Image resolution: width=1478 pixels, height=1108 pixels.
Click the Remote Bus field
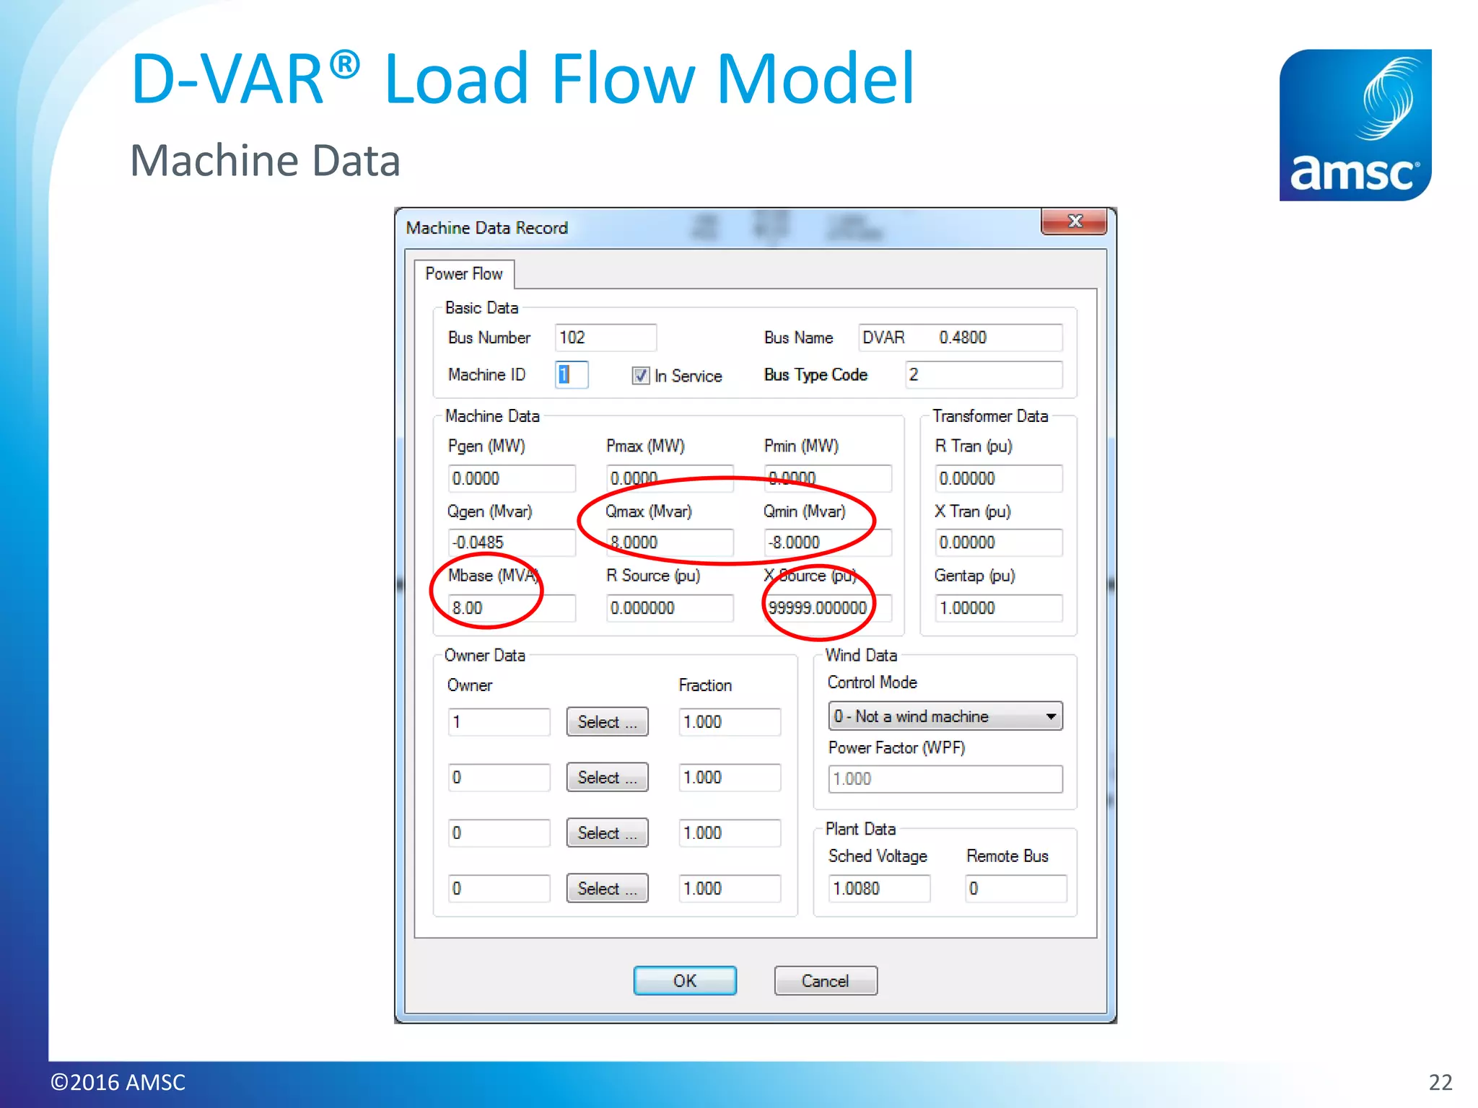tap(1016, 889)
